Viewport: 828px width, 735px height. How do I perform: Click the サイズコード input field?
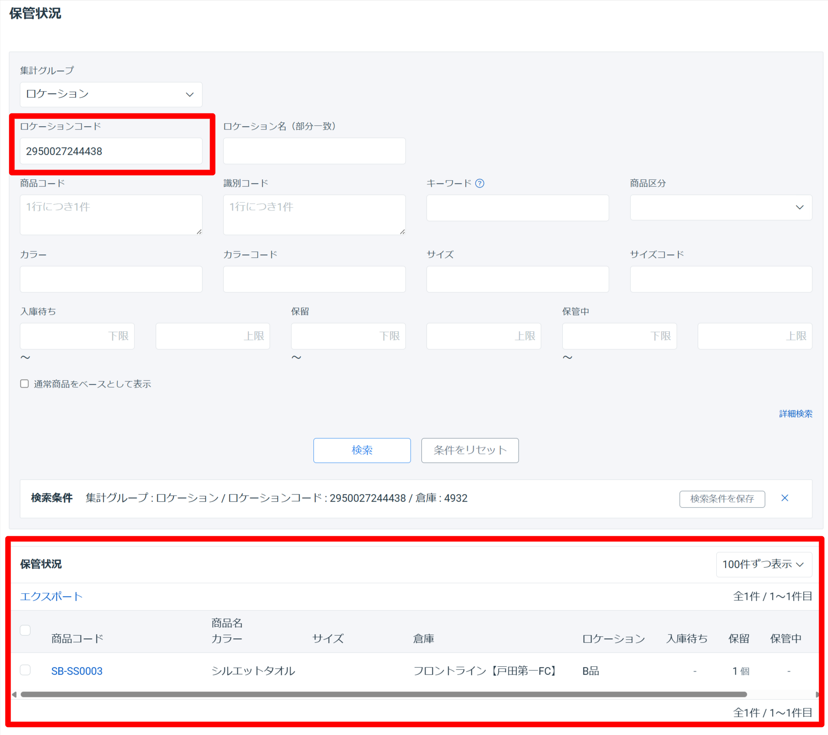[721, 279]
